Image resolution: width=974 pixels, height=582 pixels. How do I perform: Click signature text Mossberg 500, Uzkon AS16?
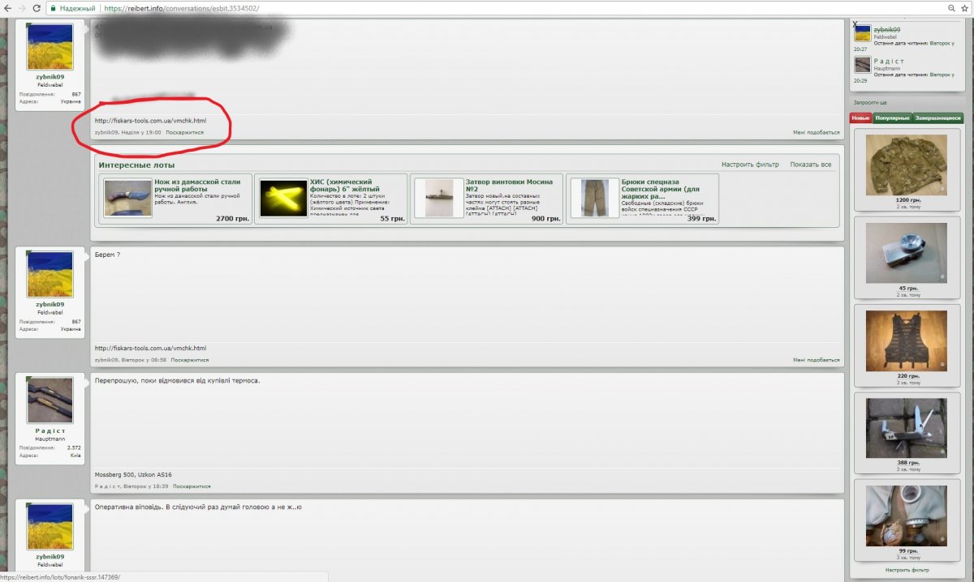(133, 474)
